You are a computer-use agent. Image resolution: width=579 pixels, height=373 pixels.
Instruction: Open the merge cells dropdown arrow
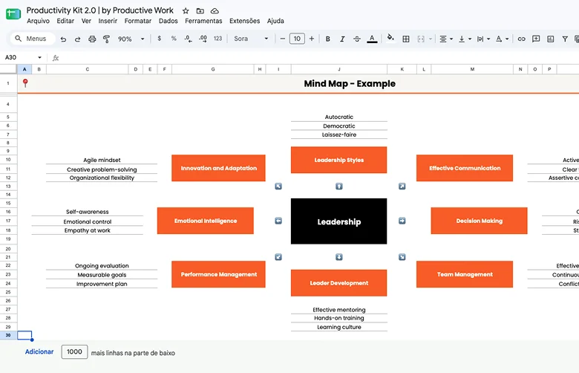click(431, 39)
